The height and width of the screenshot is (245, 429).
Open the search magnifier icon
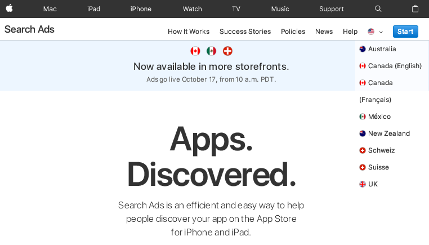[378, 8]
